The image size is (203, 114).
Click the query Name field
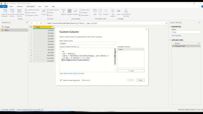point(186,32)
